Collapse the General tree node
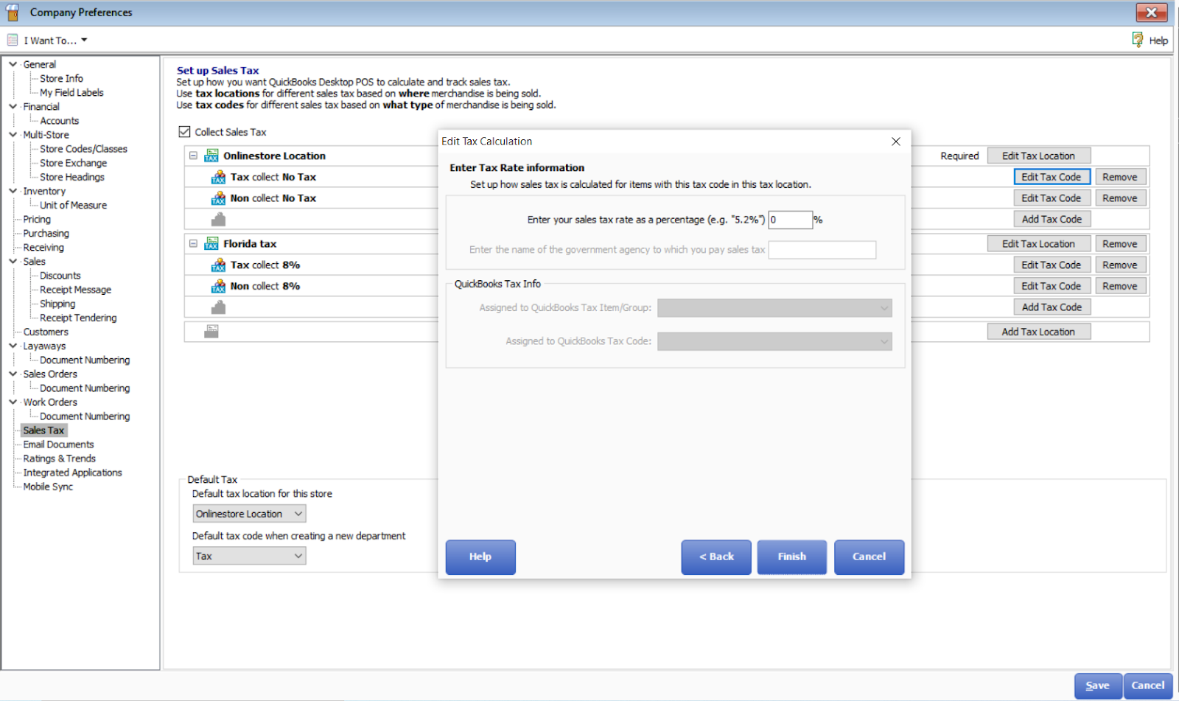Image resolution: width=1179 pixels, height=701 pixels. pyautogui.click(x=13, y=64)
